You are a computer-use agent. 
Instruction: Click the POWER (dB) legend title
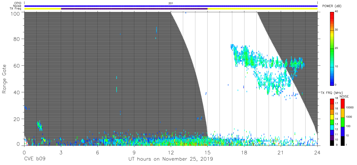332,6
